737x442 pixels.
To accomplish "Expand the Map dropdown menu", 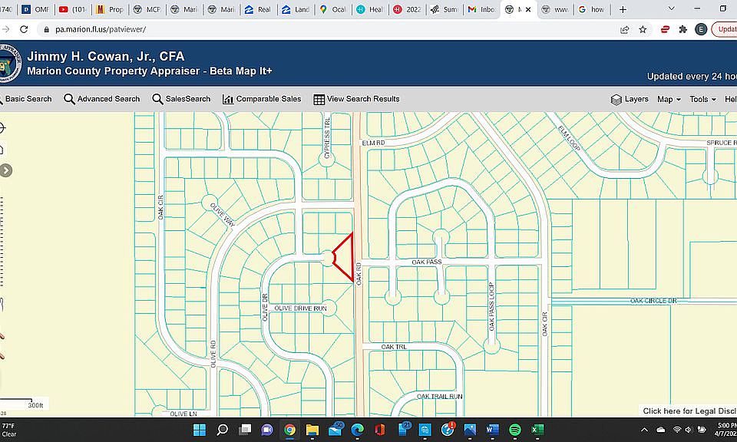I will click(669, 99).
